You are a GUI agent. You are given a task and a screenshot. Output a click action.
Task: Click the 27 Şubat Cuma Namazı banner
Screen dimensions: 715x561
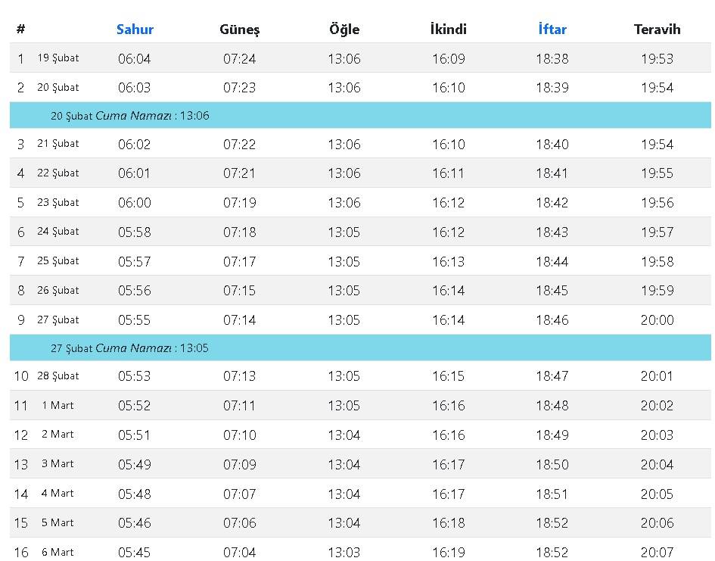point(130,348)
